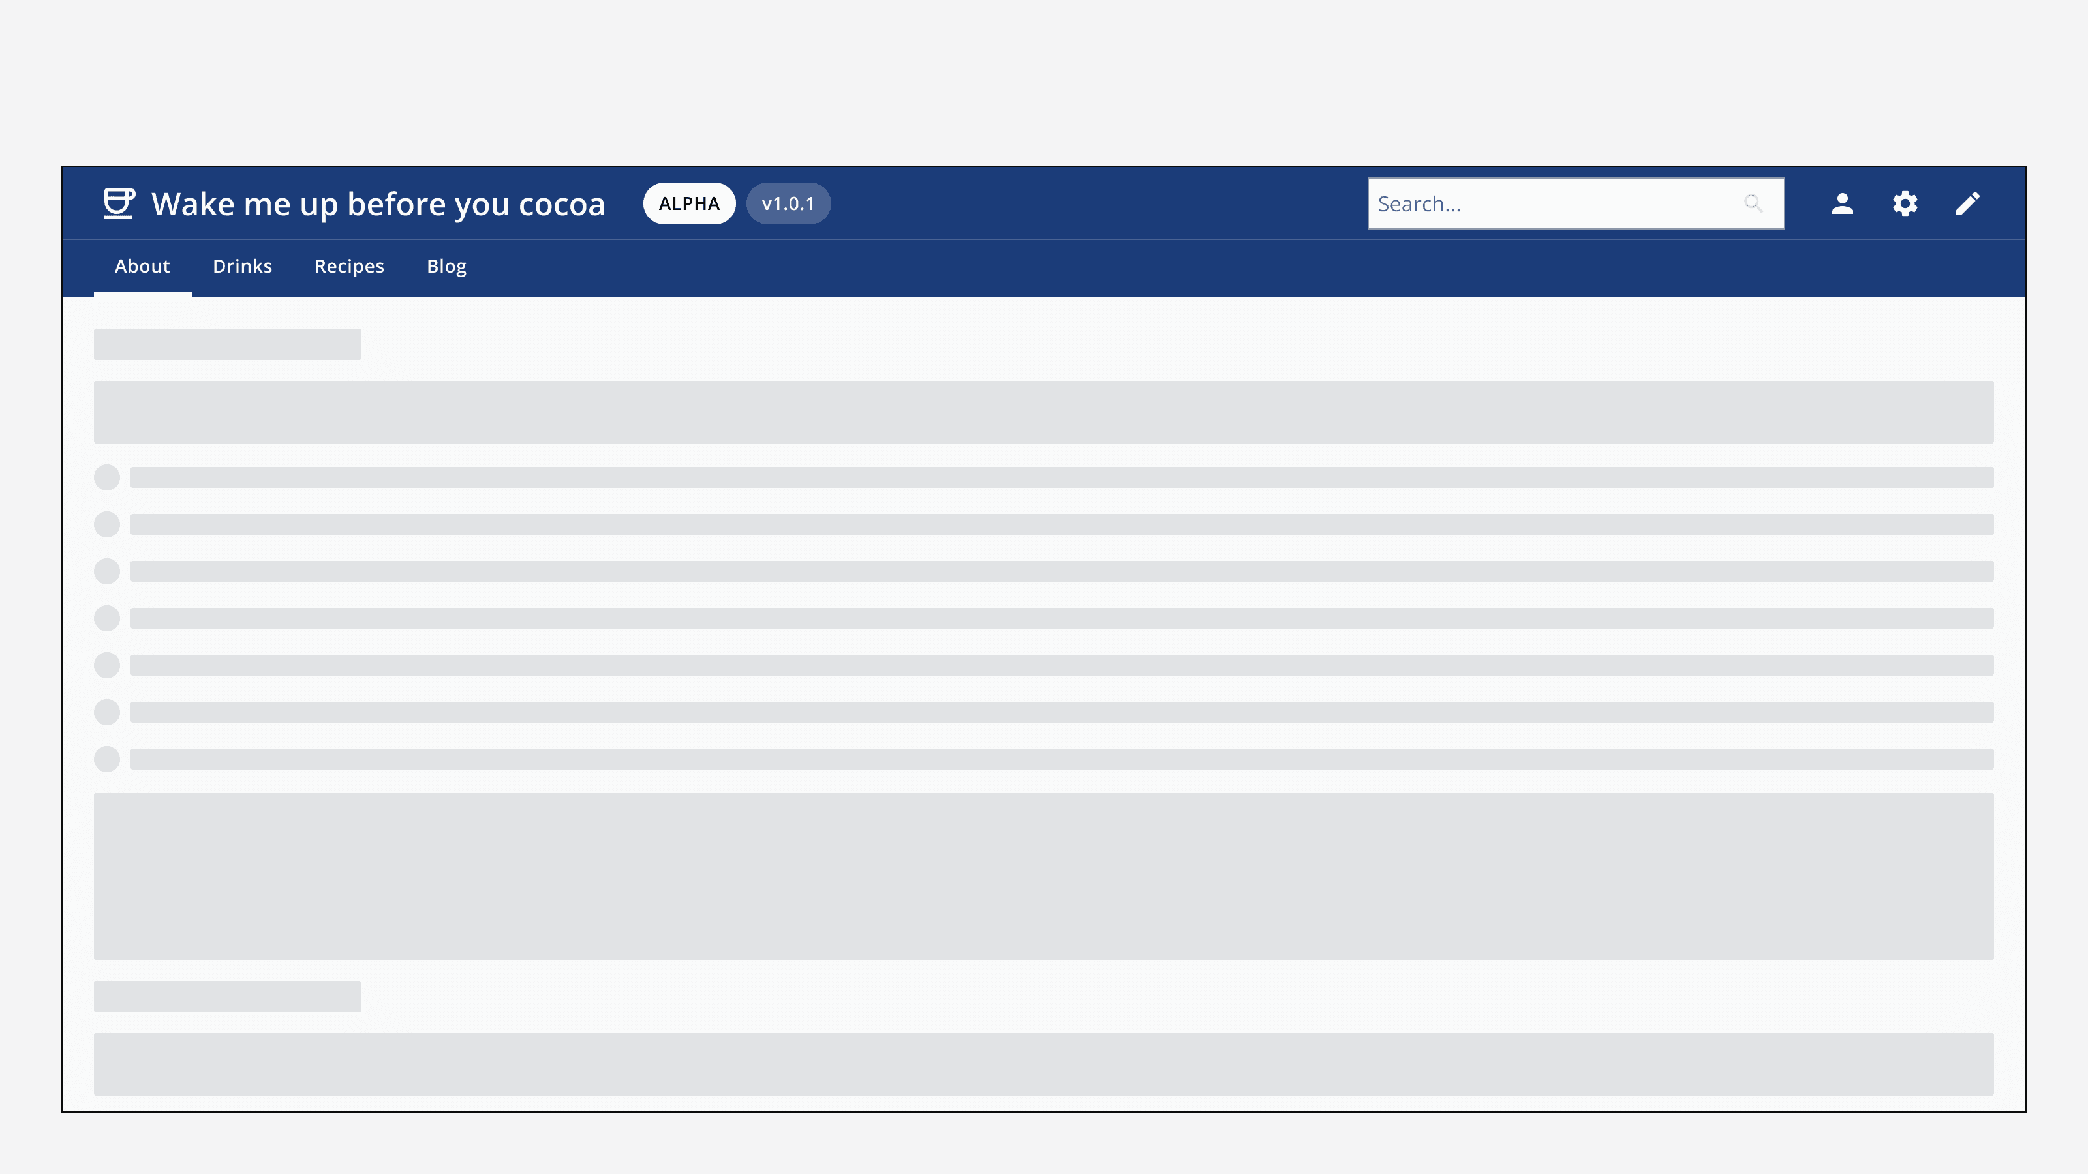Select the Blog menu item
Viewport: 2088px width, 1174px height.
(446, 267)
